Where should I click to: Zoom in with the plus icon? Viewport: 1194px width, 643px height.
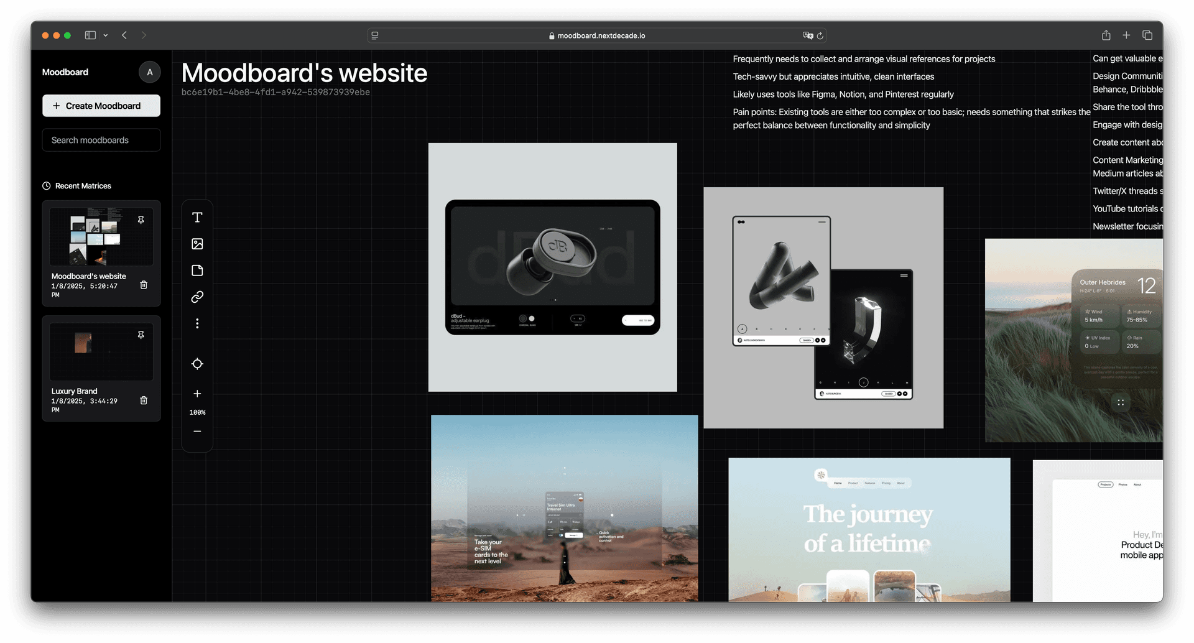coord(197,394)
